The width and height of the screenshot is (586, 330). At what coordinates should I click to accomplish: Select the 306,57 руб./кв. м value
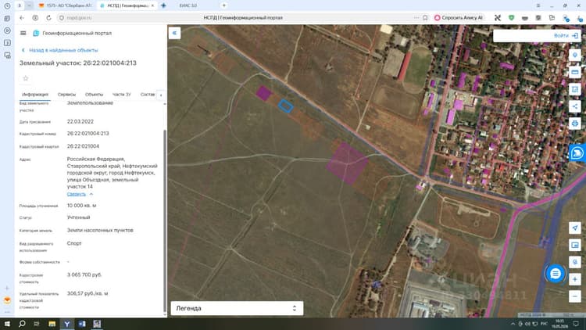pyautogui.click(x=88, y=293)
